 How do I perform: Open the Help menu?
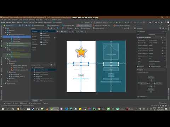(60, 20)
